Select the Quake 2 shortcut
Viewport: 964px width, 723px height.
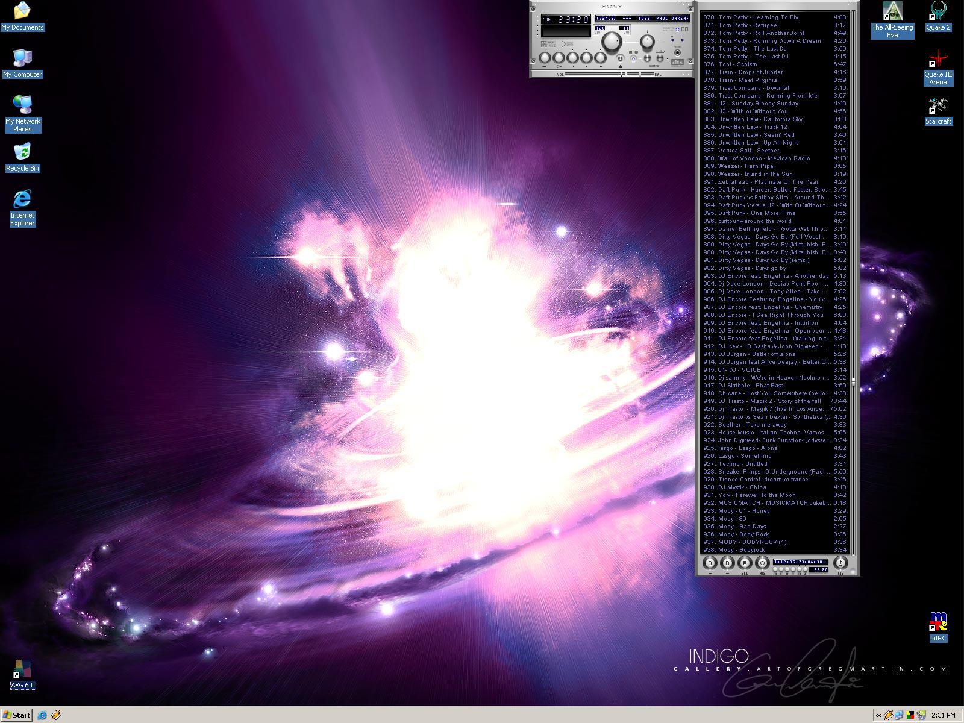(938, 17)
